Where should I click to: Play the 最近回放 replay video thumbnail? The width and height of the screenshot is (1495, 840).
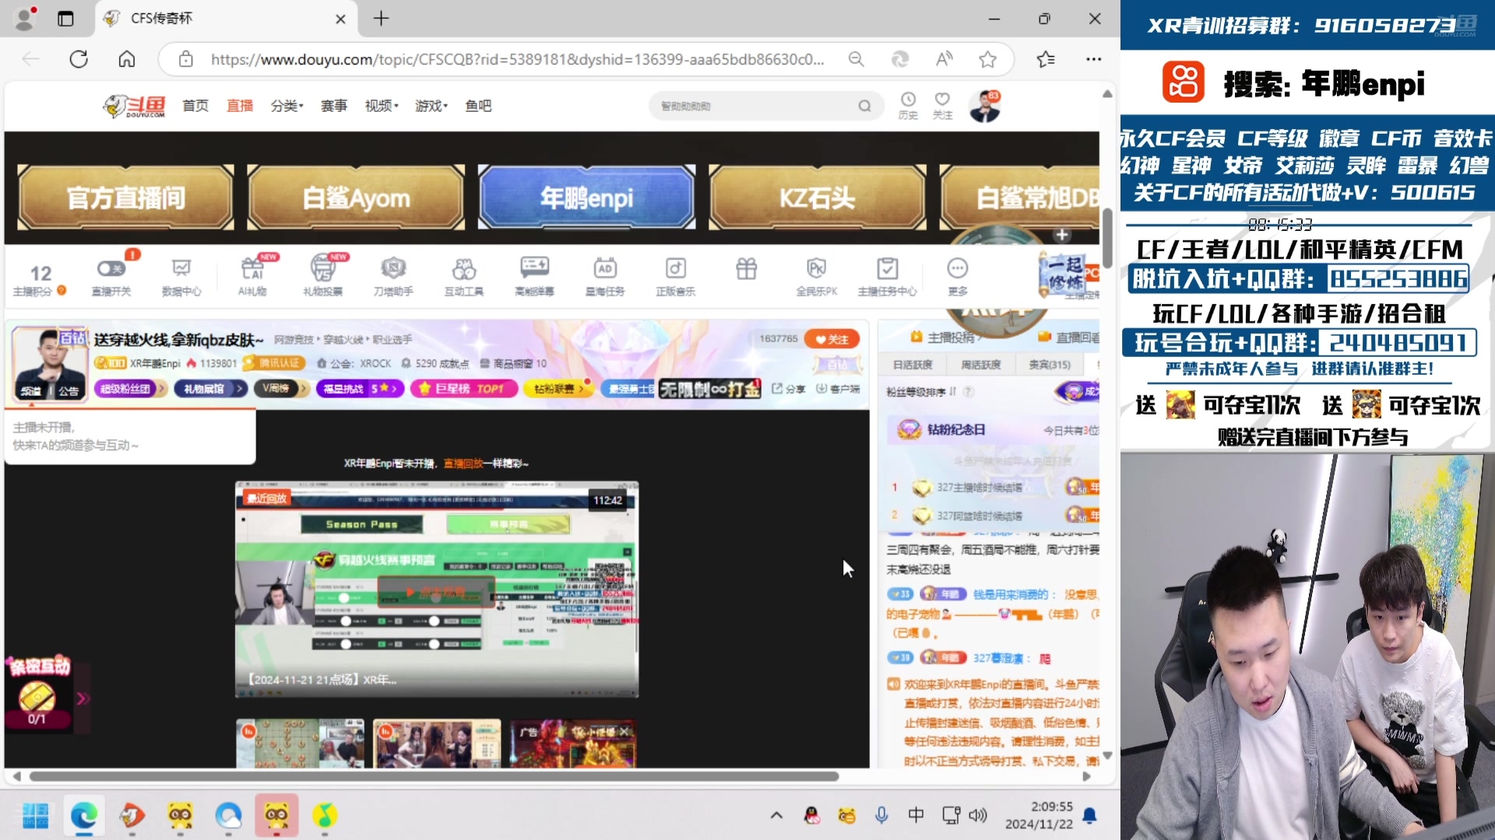point(437,590)
